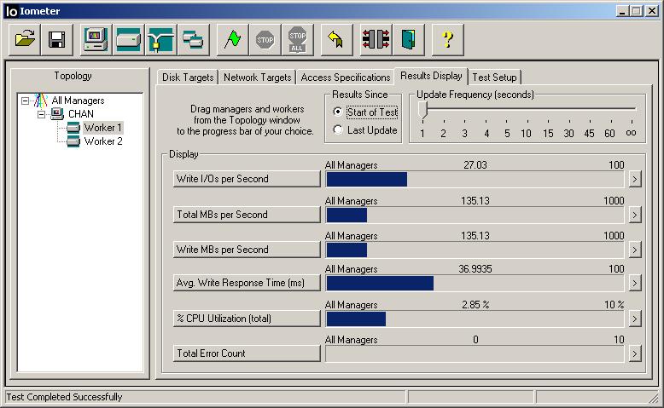The height and width of the screenshot is (408, 664).
Task: Open About Iometer question mark icon
Action: coord(447,40)
